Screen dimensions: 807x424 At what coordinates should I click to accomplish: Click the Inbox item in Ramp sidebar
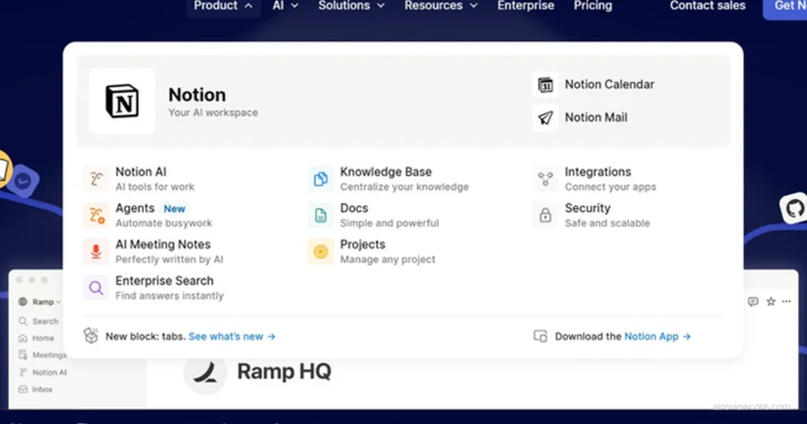[x=35, y=389]
